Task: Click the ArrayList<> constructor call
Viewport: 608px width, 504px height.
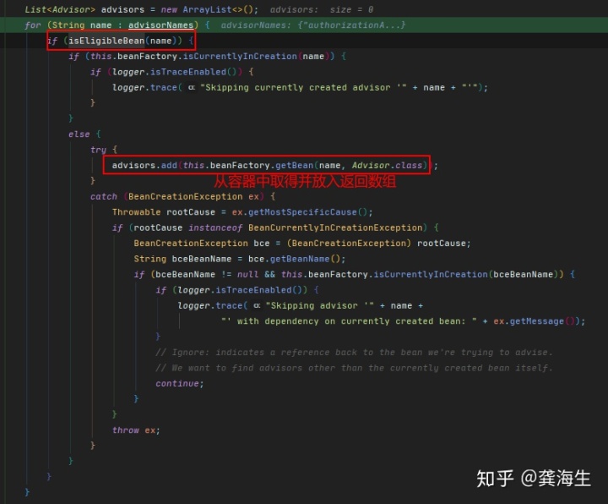Action: click(218, 9)
